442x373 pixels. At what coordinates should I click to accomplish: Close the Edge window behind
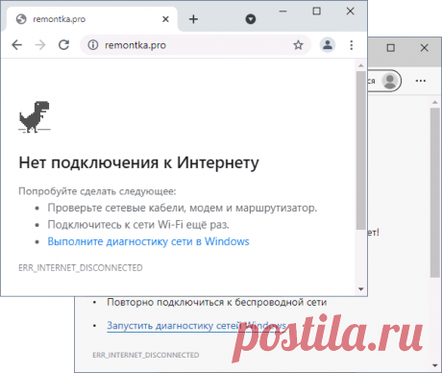[424, 48]
